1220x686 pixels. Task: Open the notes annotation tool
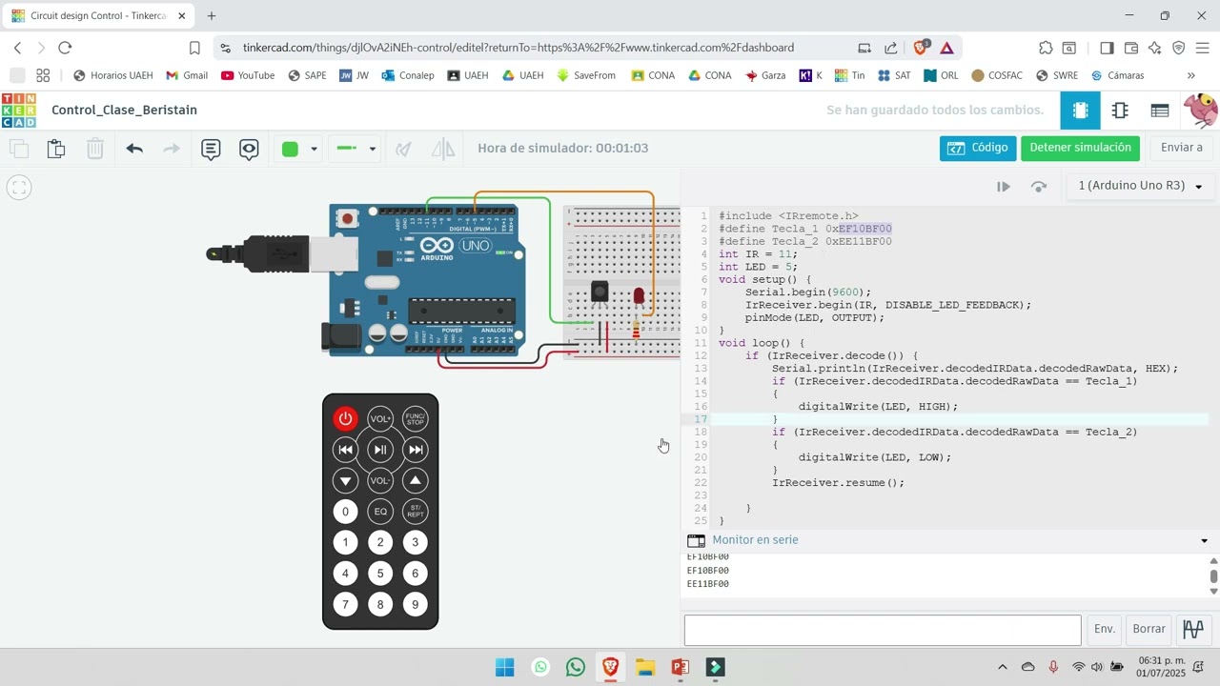(x=211, y=149)
